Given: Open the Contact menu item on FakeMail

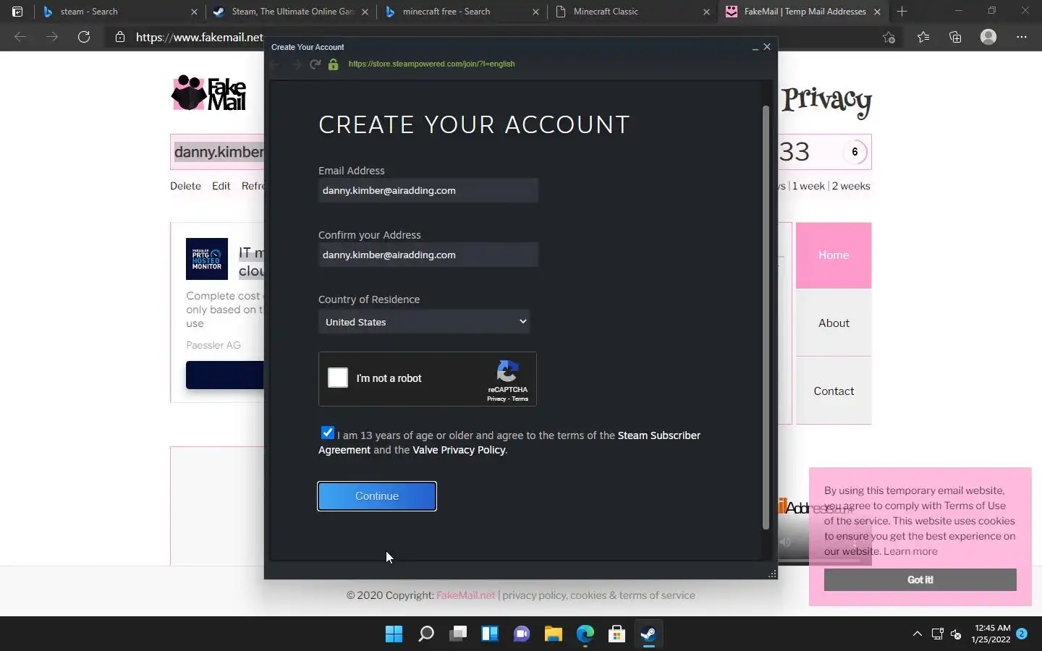Looking at the screenshot, I should pyautogui.click(x=834, y=391).
